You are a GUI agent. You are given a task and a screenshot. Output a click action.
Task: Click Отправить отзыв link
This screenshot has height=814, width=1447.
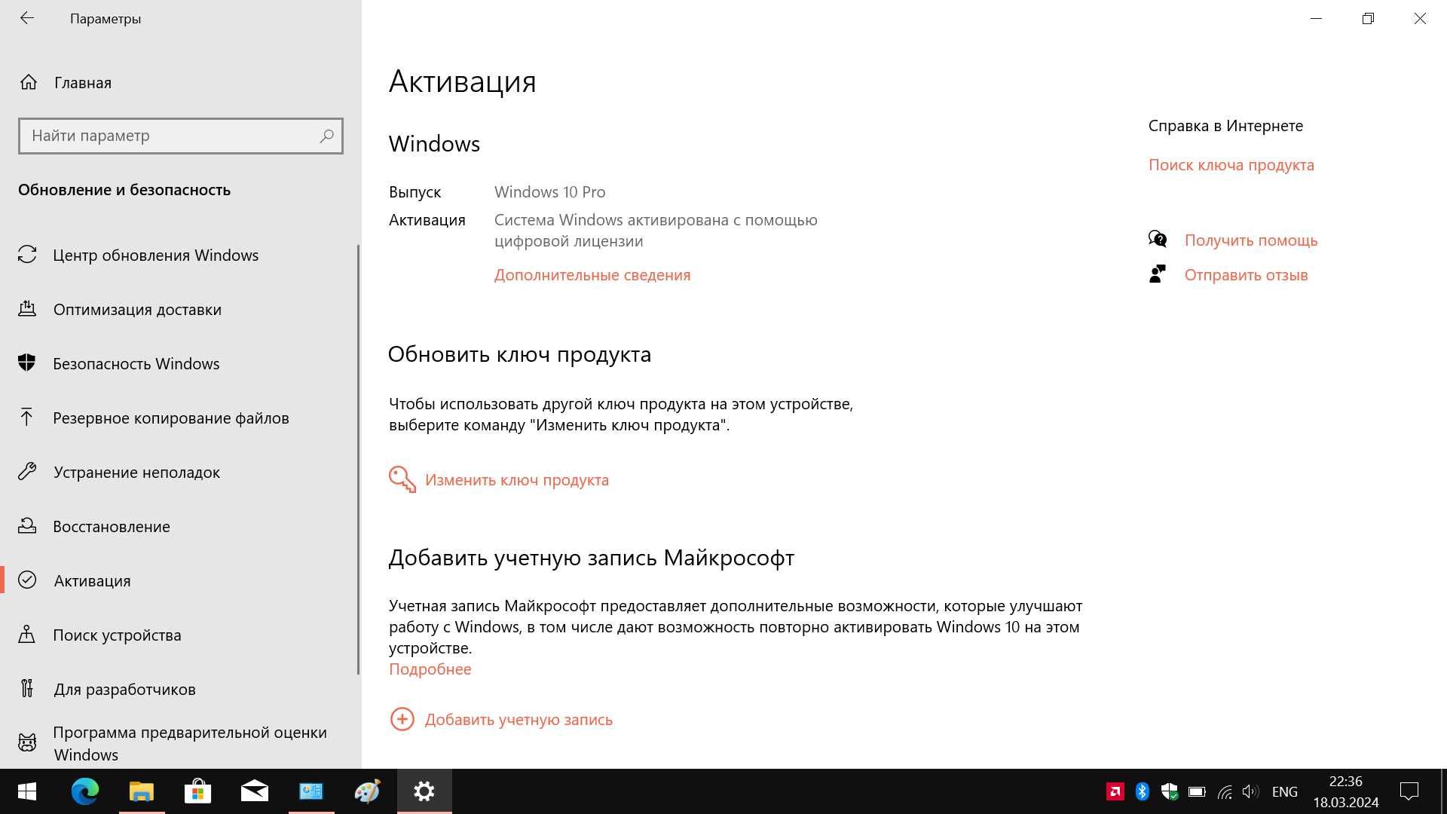coord(1247,274)
